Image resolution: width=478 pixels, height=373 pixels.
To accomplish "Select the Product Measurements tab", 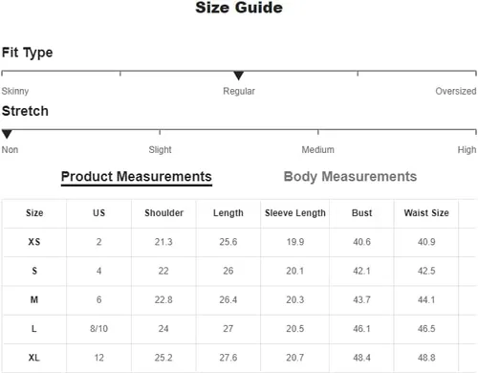I will 137,177.
